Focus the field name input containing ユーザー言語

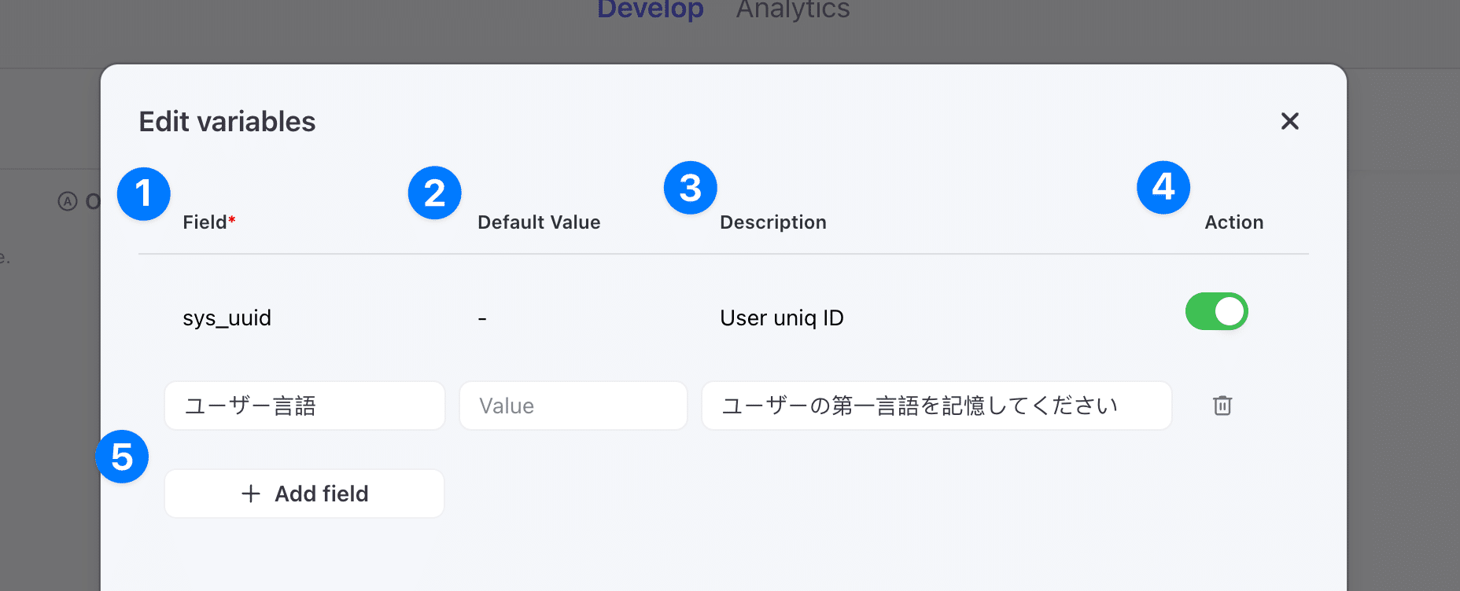coord(304,406)
